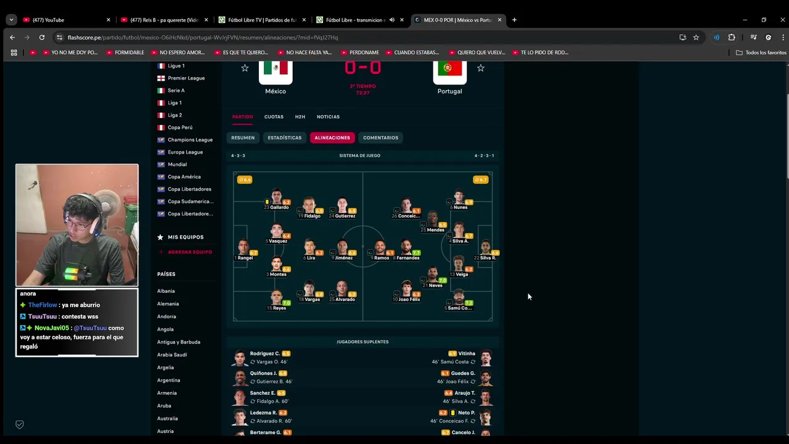
Task: Switch to the (477) YouTube browser tab
Action: [x=67, y=20]
